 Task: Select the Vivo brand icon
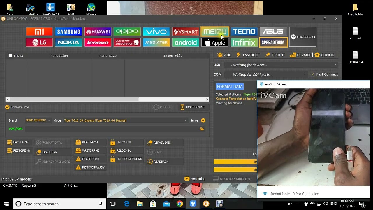point(156,32)
